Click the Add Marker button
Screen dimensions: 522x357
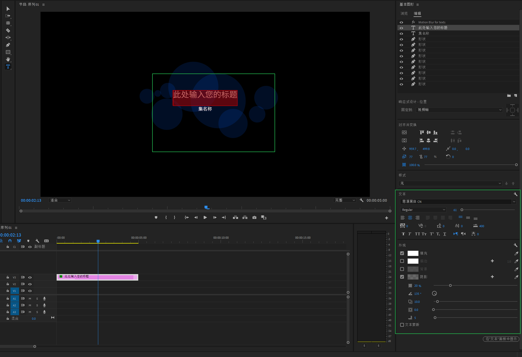click(156, 218)
